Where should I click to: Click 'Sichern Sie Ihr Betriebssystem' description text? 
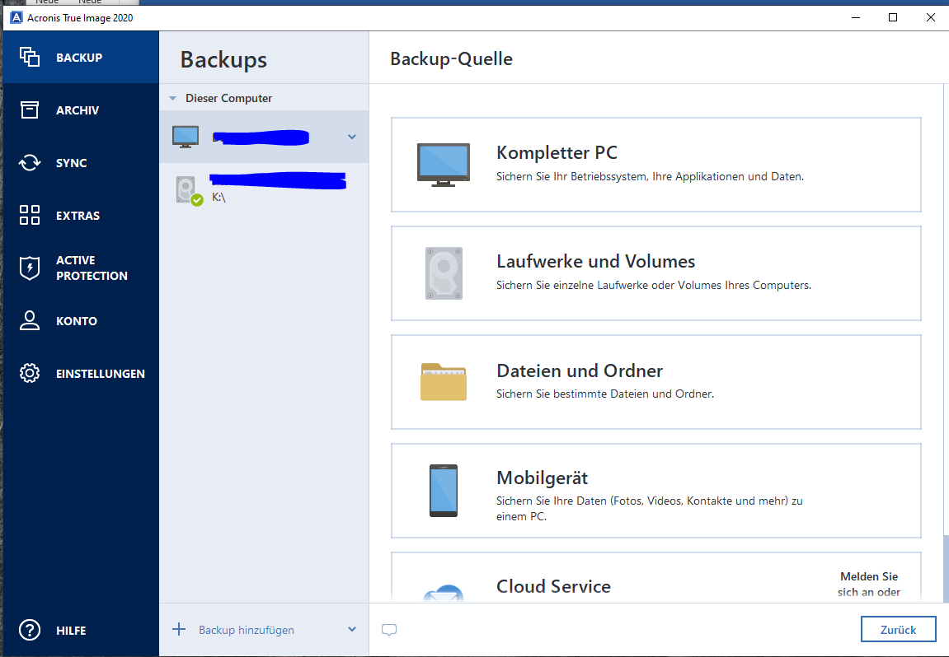coord(650,176)
